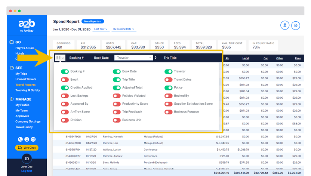Open the More Reports dropdown
The image size is (311, 176).
click(x=92, y=22)
